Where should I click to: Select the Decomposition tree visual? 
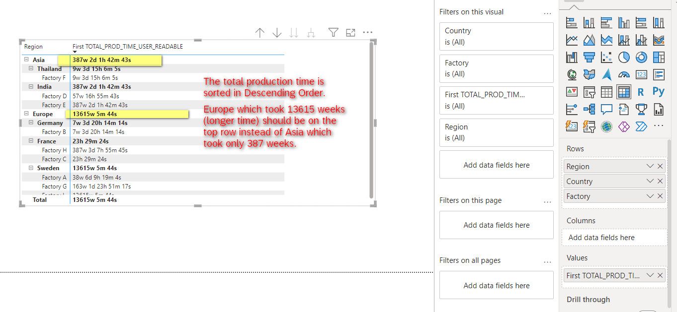tap(589, 109)
